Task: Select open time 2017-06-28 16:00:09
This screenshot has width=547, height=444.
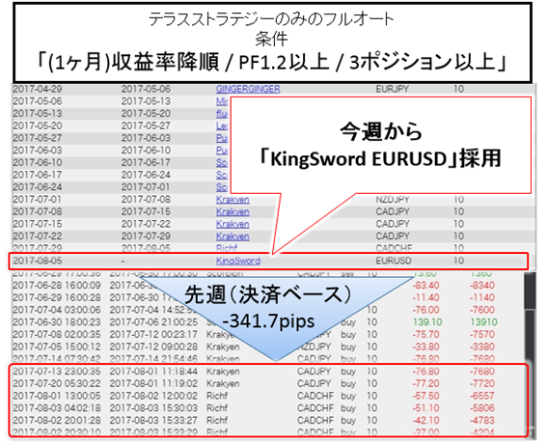Action: 57,285
